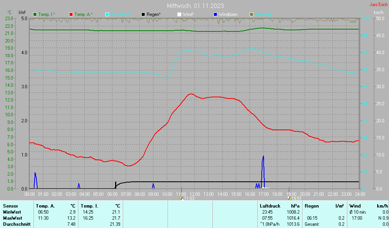
Task: Select the 'Temp. I.*' legend label
Action: tap(47, 15)
